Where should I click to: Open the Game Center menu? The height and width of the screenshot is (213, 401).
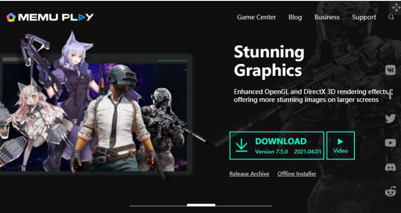[257, 17]
